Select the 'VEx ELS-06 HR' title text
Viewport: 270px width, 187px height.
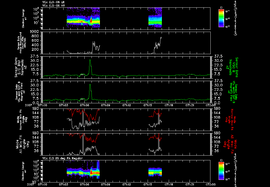53,6
